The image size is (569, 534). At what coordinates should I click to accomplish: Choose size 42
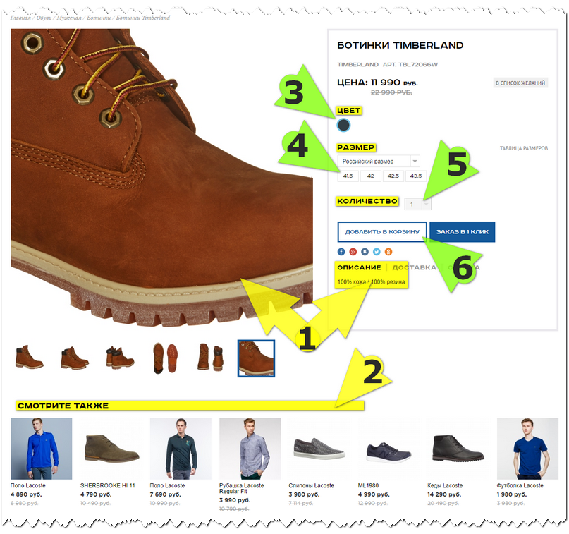pyautogui.click(x=370, y=176)
